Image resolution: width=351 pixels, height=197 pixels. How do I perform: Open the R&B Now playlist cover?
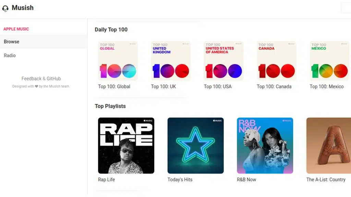(265, 145)
